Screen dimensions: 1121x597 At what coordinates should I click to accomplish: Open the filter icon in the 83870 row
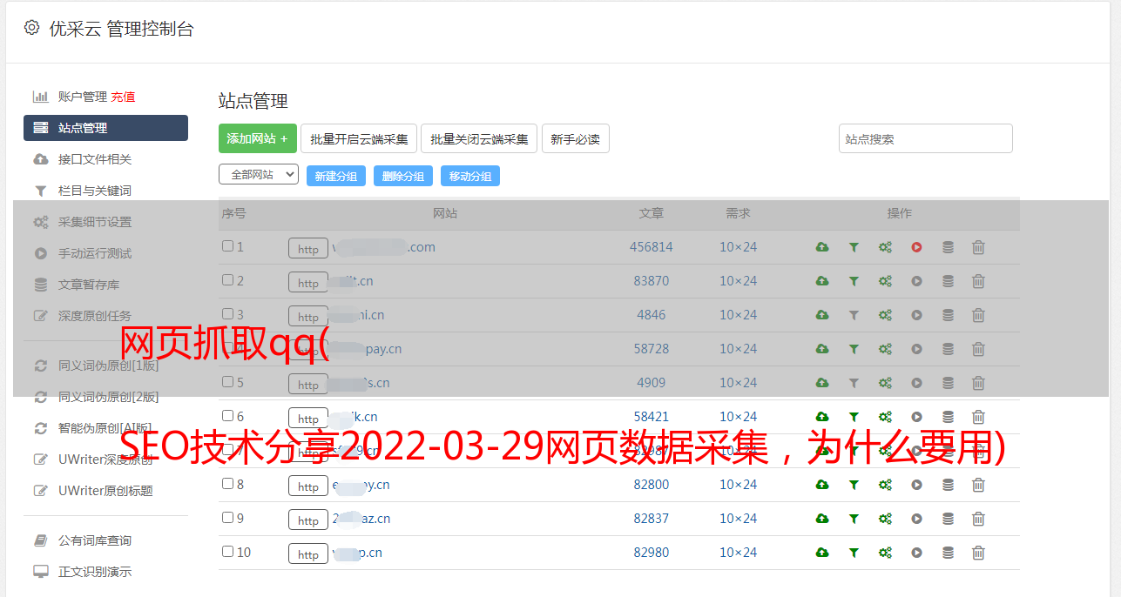[x=854, y=281]
